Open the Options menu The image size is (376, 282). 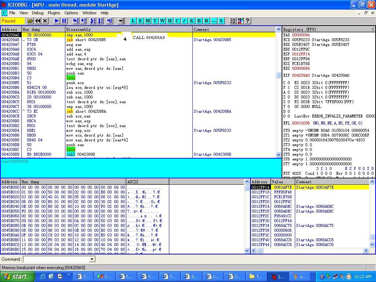(x=71, y=13)
